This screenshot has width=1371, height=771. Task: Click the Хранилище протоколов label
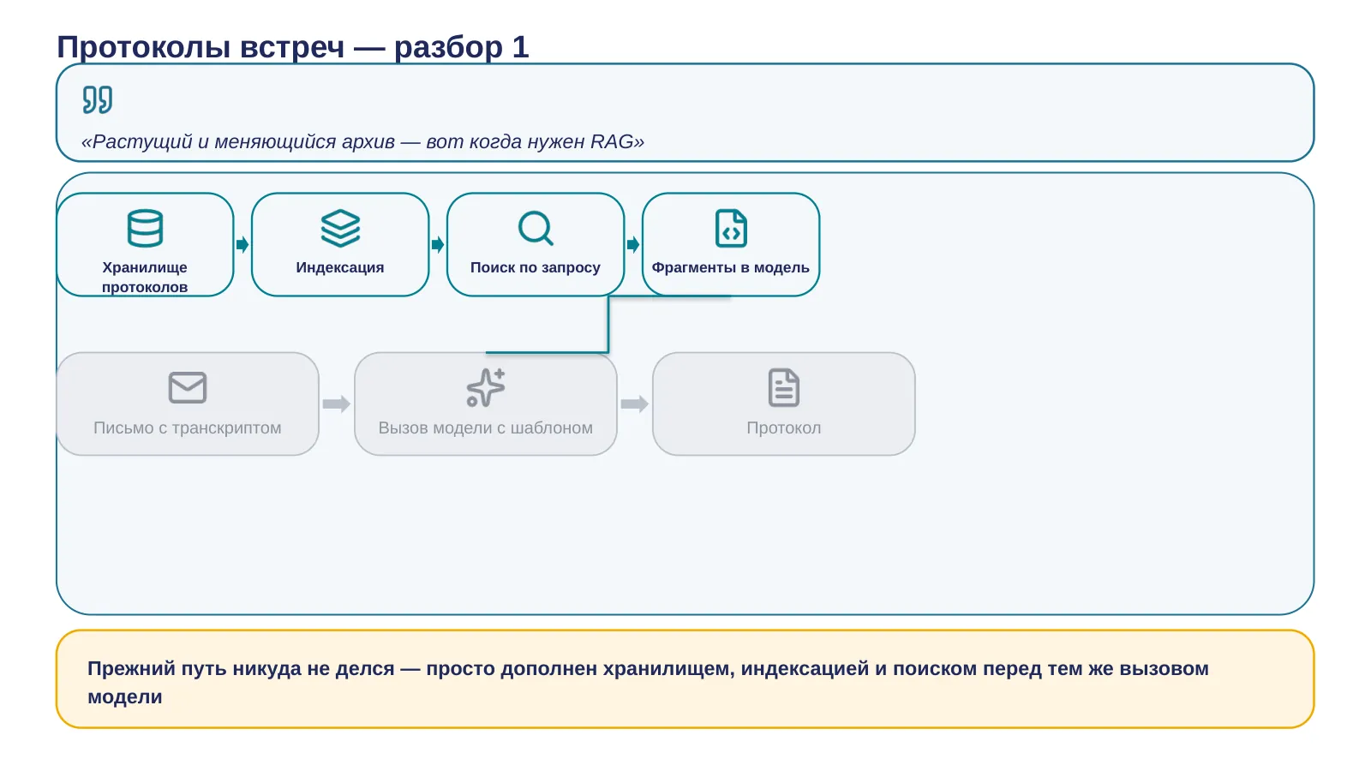pos(145,277)
